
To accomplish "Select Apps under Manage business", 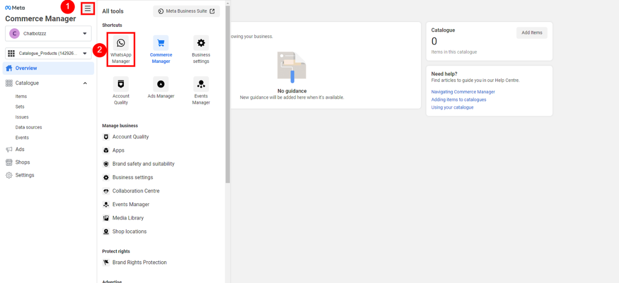I will [118, 150].
